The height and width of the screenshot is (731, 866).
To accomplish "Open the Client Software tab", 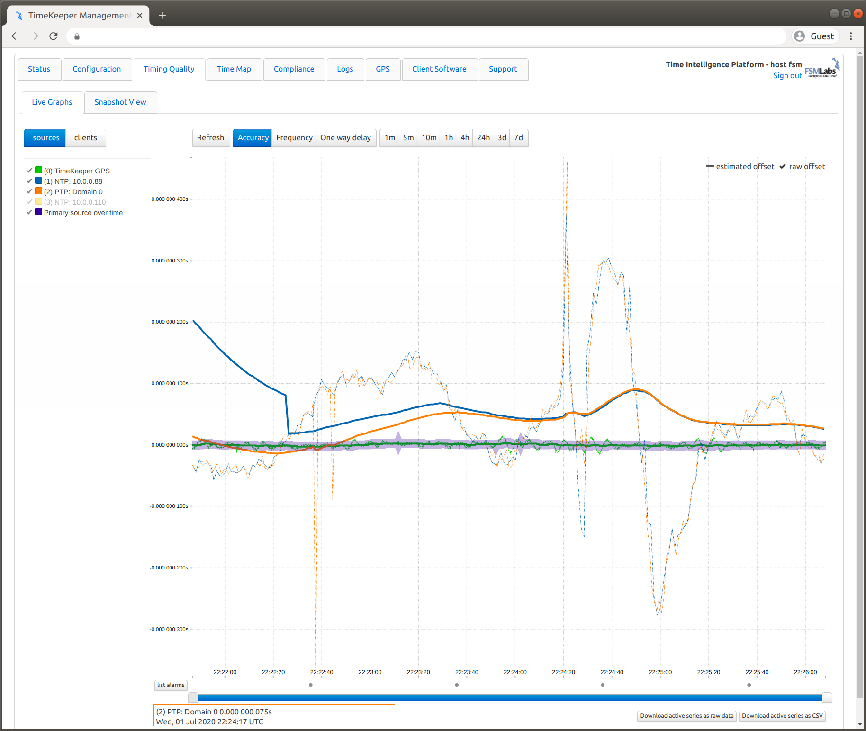I will (x=439, y=69).
